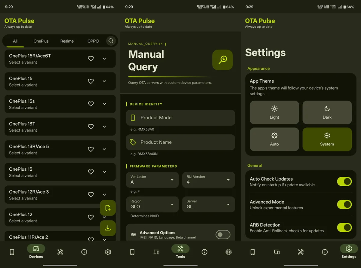This screenshot has width=361, height=268.
Task: Expand OnePlus 13T variants chevron
Action: click(x=104, y=126)
